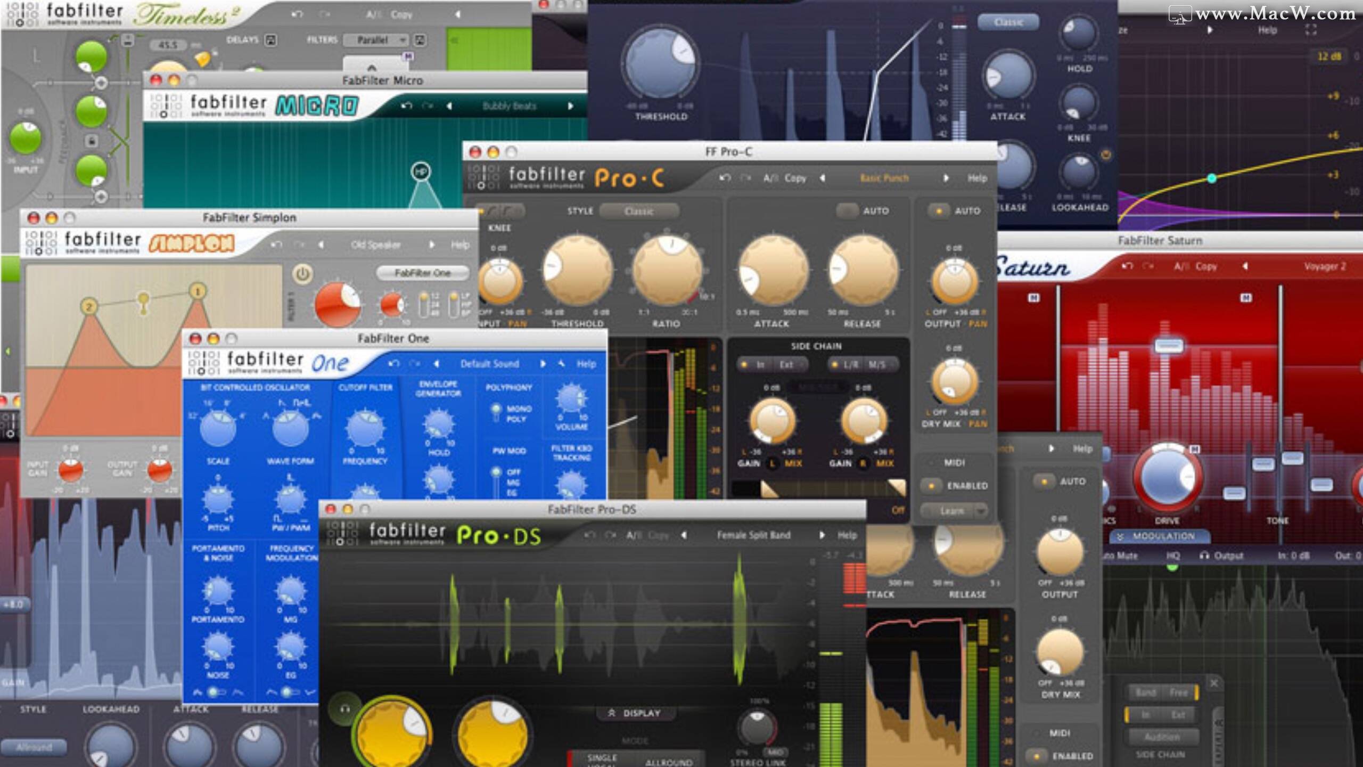Click Help in the Pro-C header
The image size is (1363, 767).
pos(977,178)
